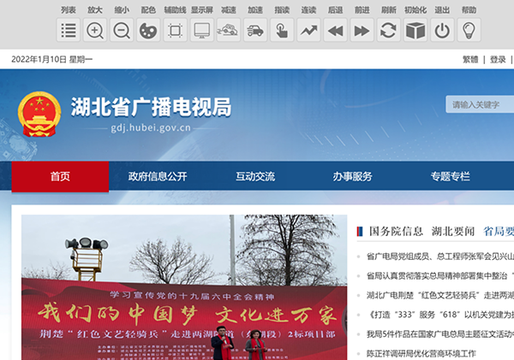Viewport: 514px width, 360px height.
Task: Open the 政府信息公开 navigation item
Action: [158, 176]
